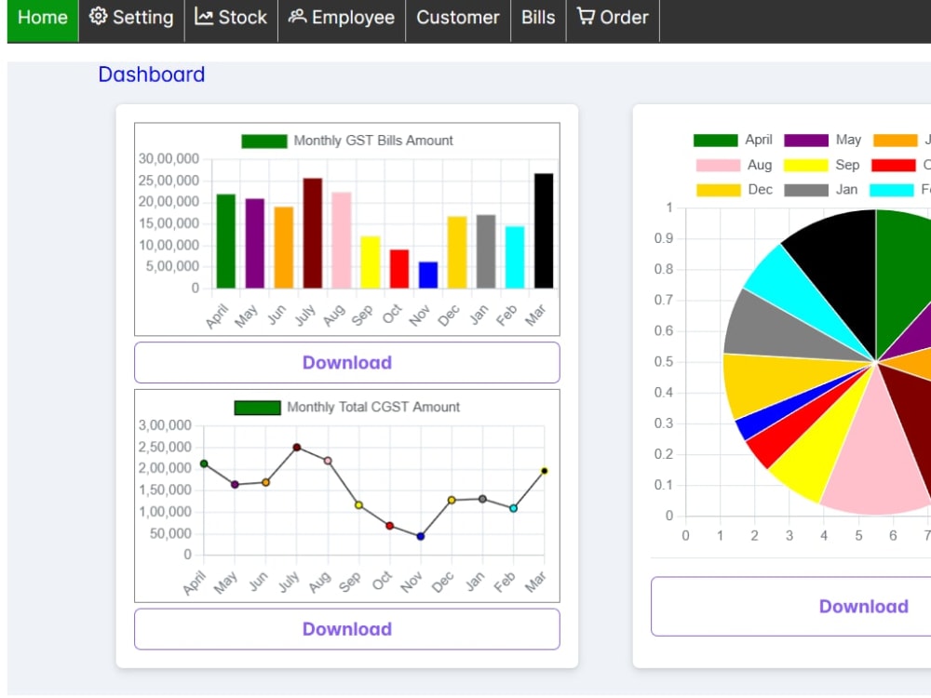This screenshot has width=931, height=698.
Task: Click the Nov blue bar in GST chart
Action: coord(428,275)
